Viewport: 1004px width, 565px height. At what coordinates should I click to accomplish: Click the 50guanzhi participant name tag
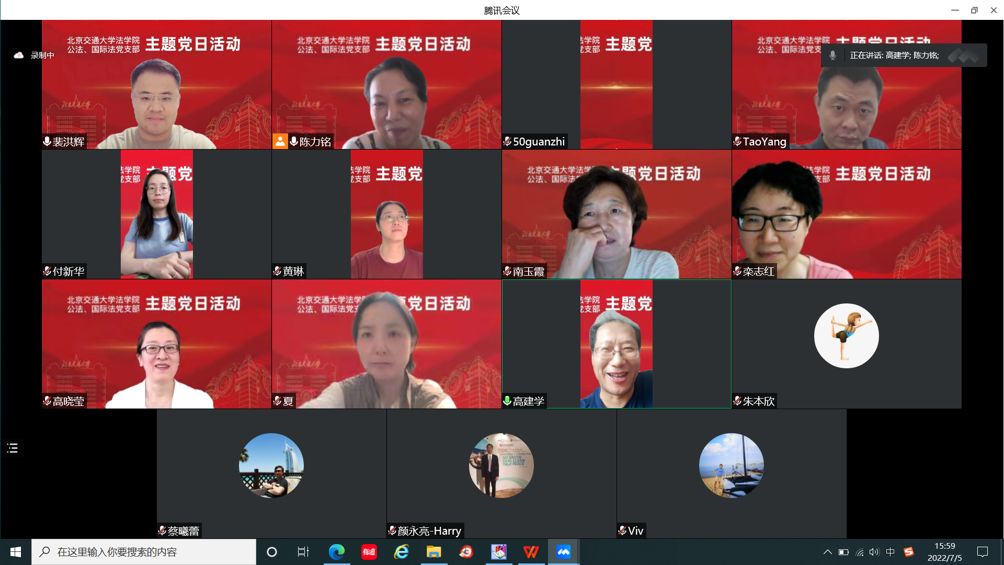point(539,142)
